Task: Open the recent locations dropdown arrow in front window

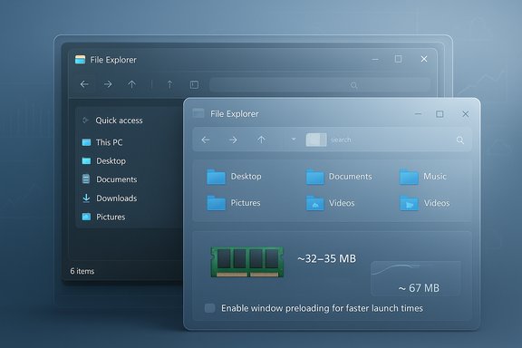Action: [294, 139]
